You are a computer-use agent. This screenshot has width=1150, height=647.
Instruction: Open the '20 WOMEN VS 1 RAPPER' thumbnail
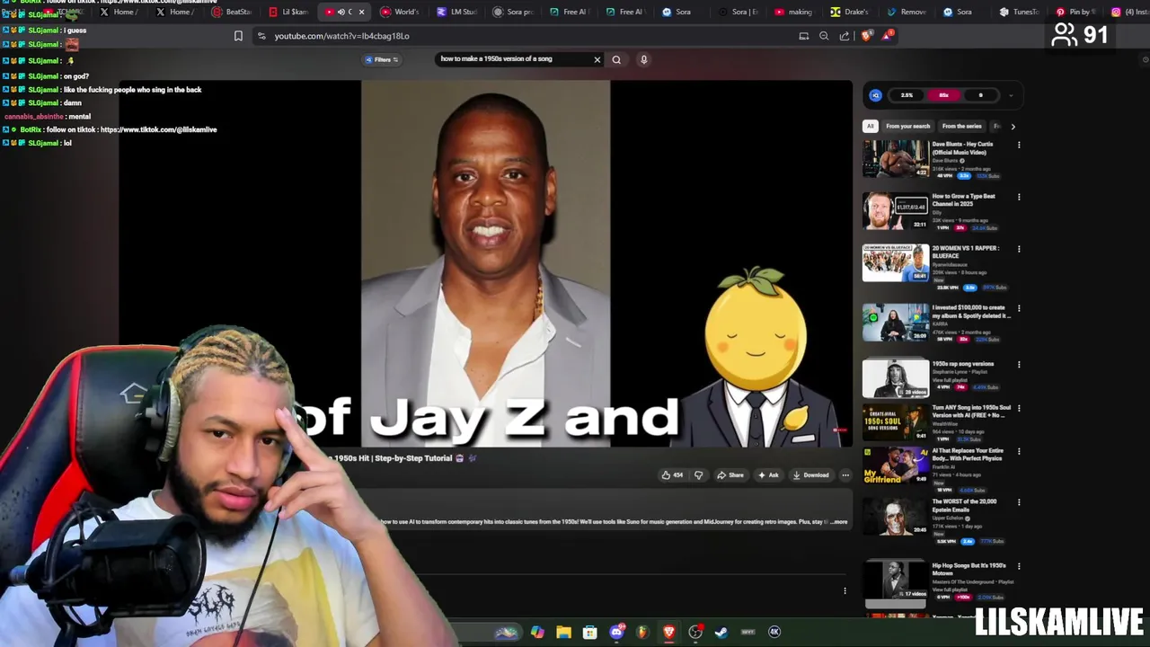(896, 263)
